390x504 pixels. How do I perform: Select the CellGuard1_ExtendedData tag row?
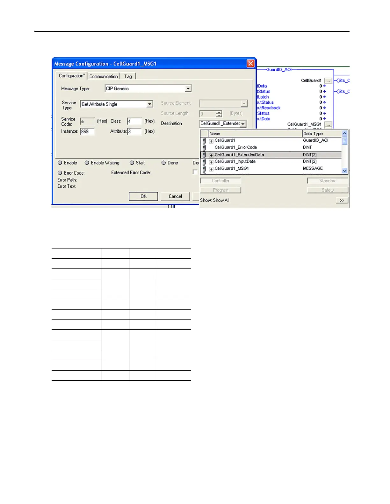tap(271, 155)
